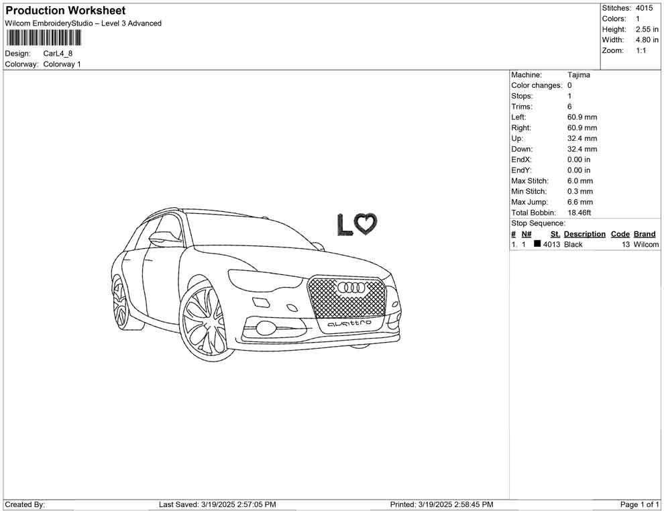The width and height of the screenshot is (664, 511).
Task: Click the Production Worksheet title
Action: coord(66,11)
